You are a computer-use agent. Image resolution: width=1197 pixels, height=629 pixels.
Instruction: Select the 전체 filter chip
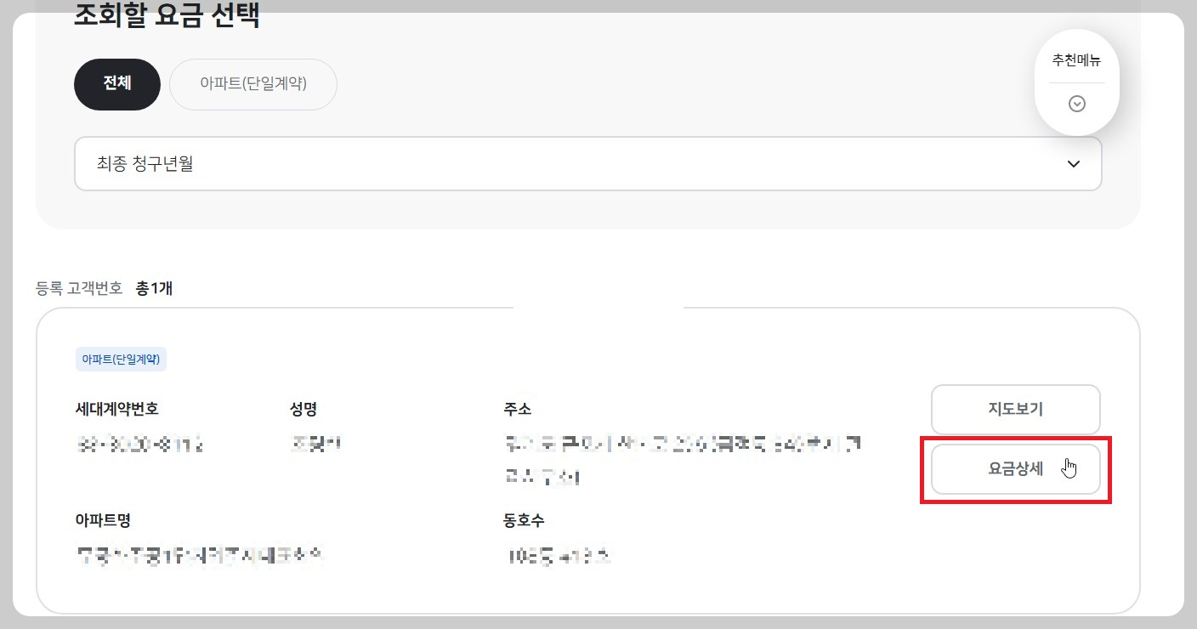[117, 84]
